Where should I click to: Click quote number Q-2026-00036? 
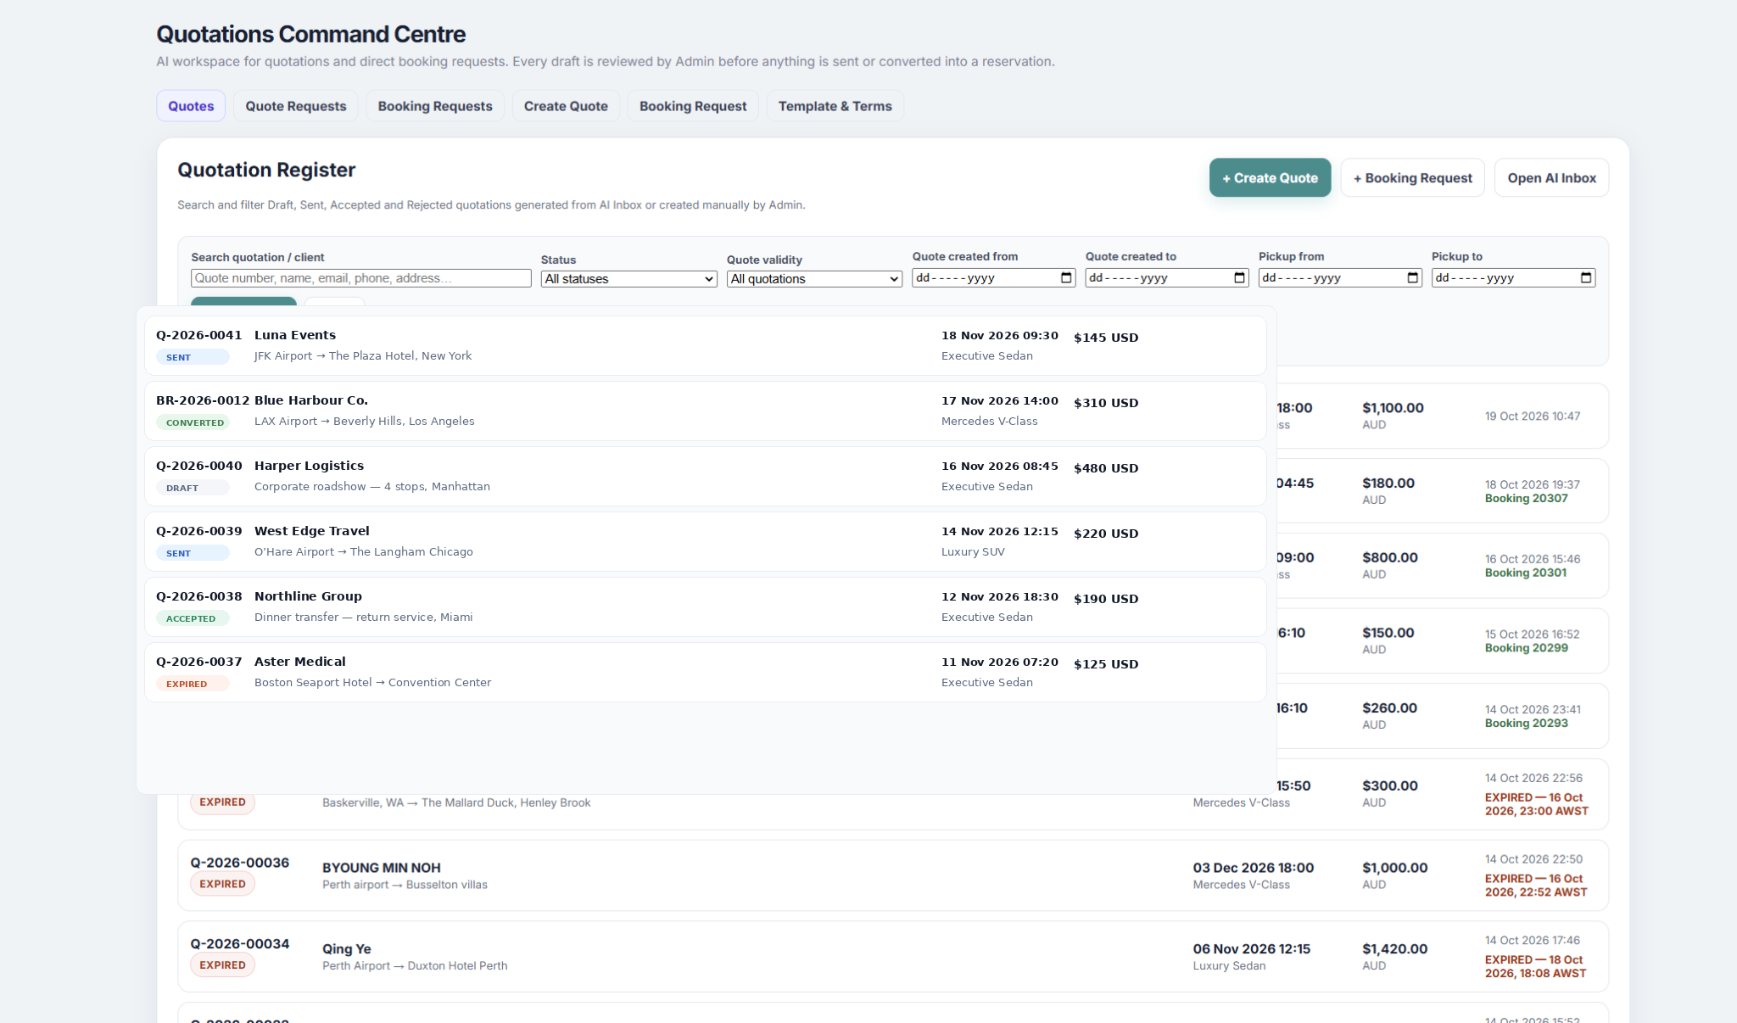(240, 863)
